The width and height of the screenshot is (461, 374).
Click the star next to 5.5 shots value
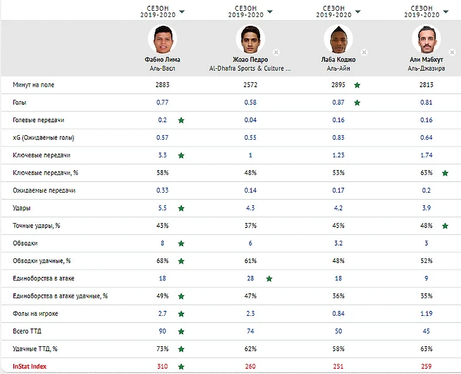[181, 208]
